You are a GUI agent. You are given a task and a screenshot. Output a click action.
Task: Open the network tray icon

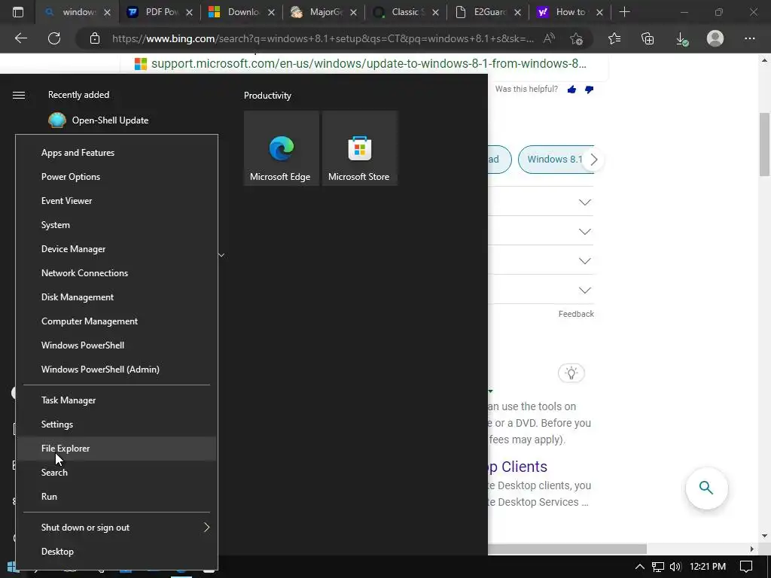(x=657, y=567)
